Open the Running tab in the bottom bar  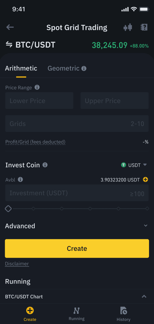pyautogui.click(x=77, y=314)
